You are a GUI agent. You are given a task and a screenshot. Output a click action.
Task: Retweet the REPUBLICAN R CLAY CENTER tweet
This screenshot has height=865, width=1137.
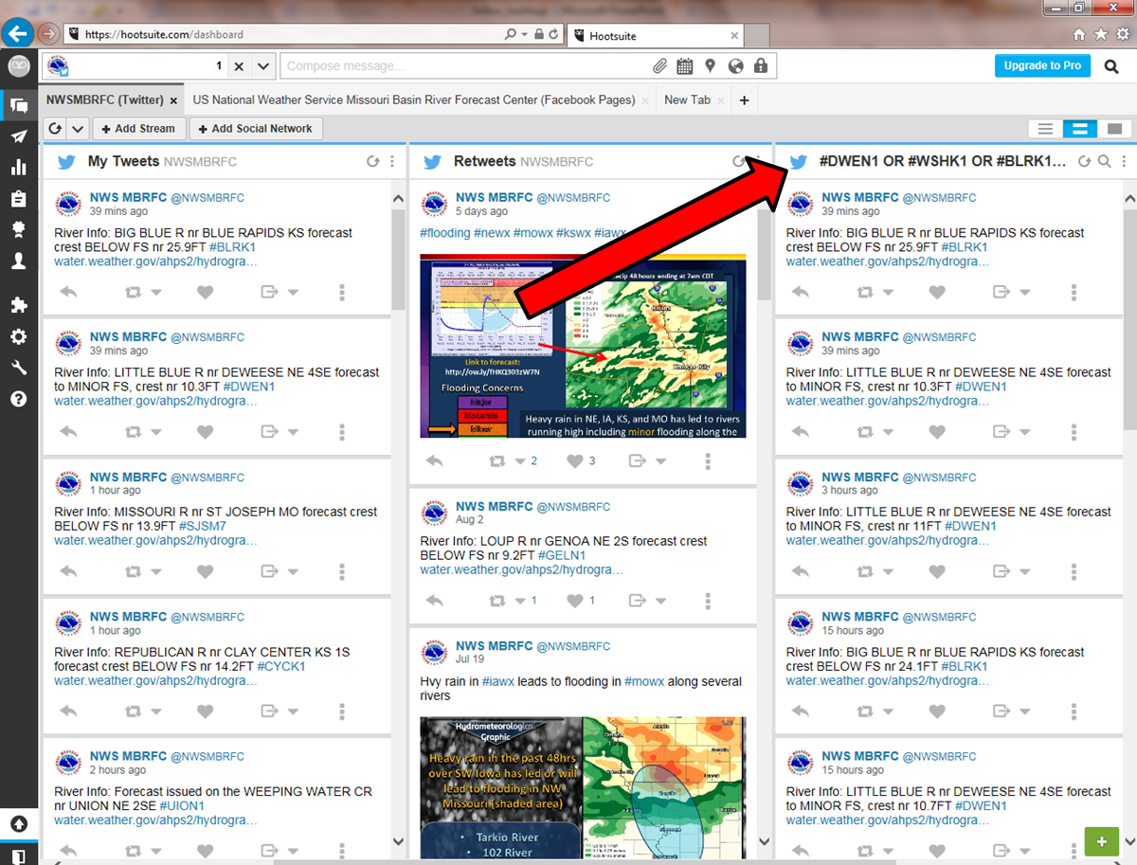tap(133, 712)
